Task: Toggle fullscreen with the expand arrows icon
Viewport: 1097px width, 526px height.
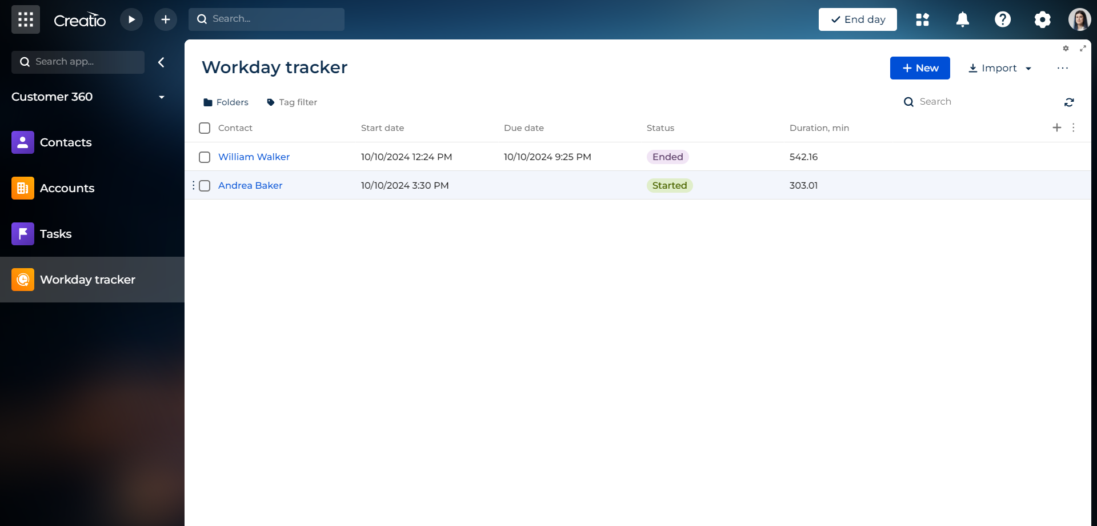Action: 1083,49
